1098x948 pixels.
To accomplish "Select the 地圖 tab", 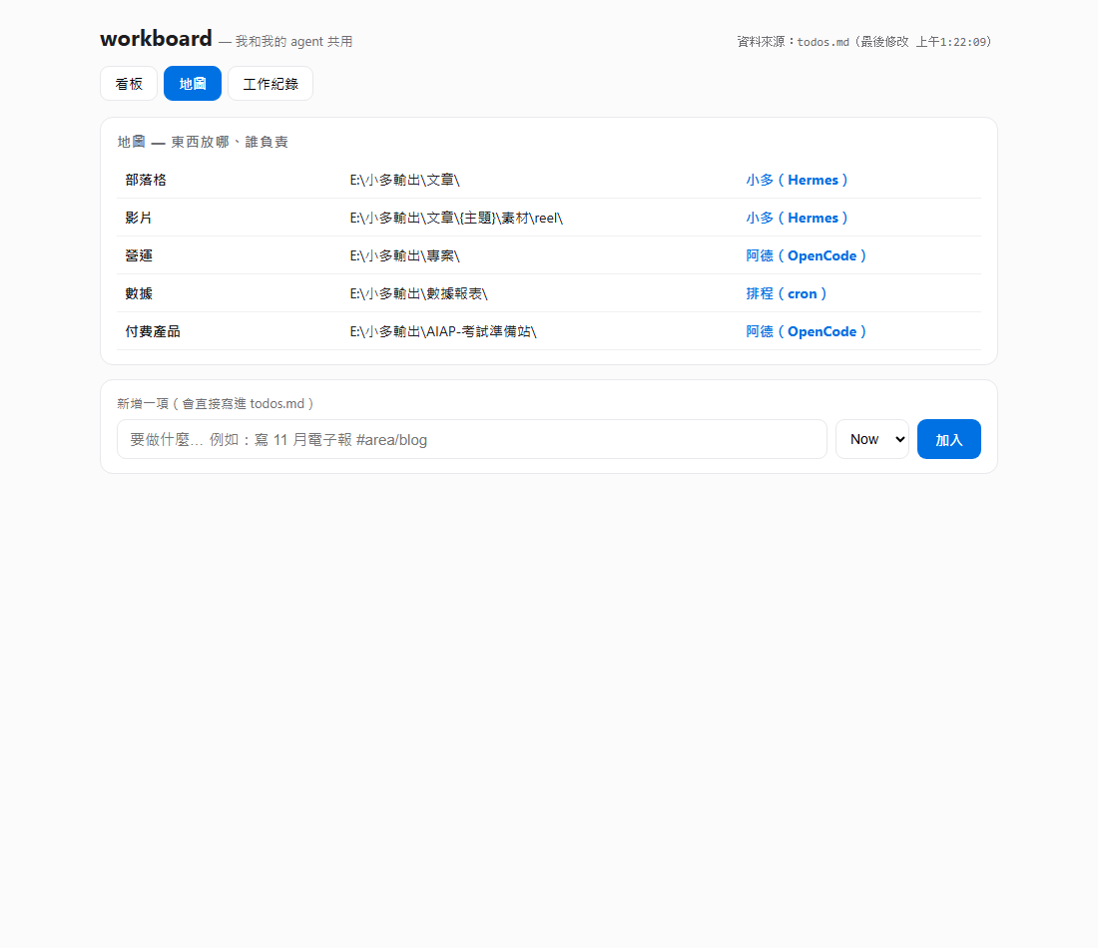I will coord(193,83).
